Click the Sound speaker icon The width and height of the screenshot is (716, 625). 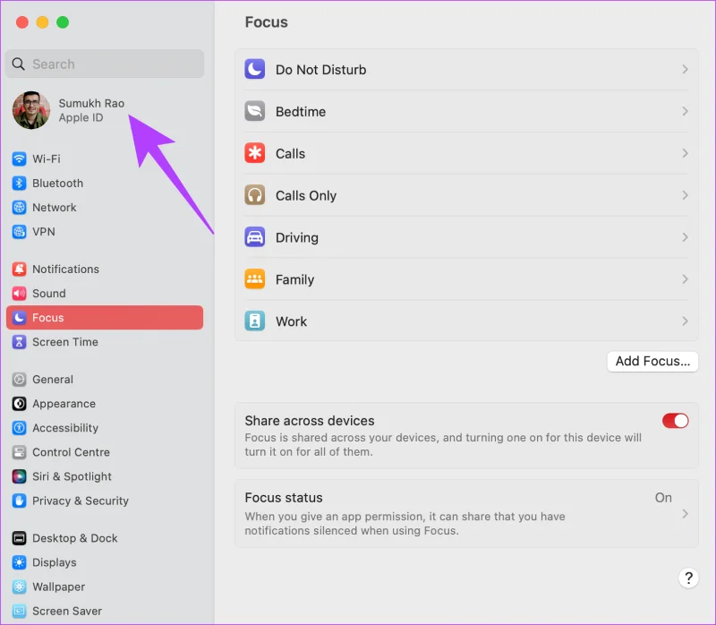pos(19,294)
